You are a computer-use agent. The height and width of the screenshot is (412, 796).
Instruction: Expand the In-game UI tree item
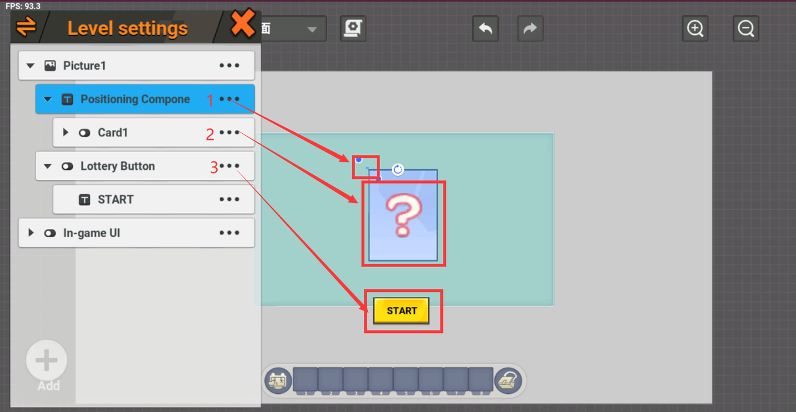(x=30, y=233)
